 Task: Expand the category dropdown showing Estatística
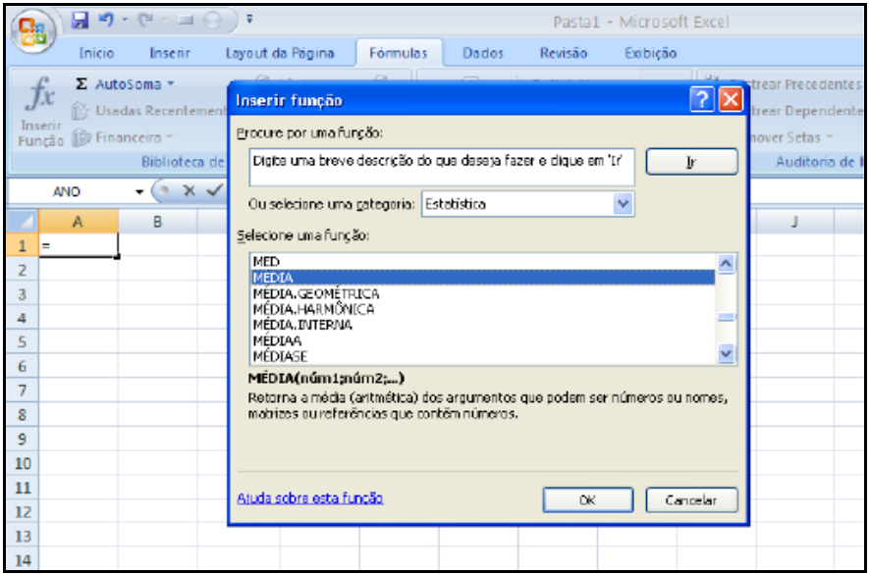pos(623,203)
